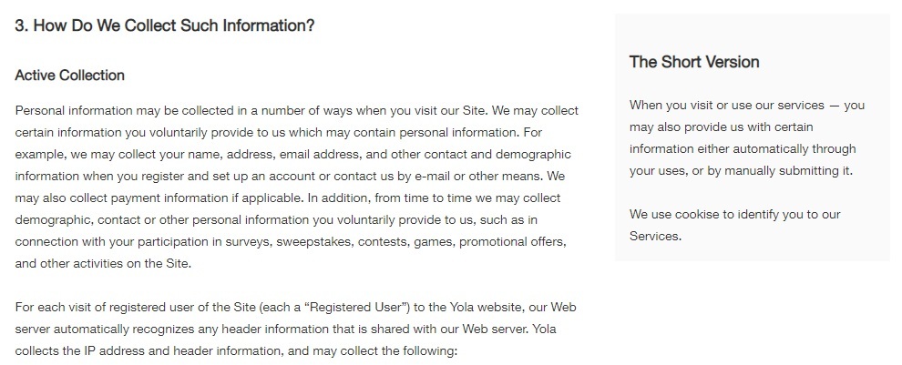Image resolution: width=902 pixels, height=365 pixels.
Task: Click the word Yola before website
Action: tap(463, 308)
